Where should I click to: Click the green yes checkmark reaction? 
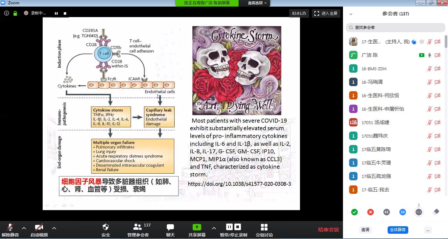tap(354, 212)
